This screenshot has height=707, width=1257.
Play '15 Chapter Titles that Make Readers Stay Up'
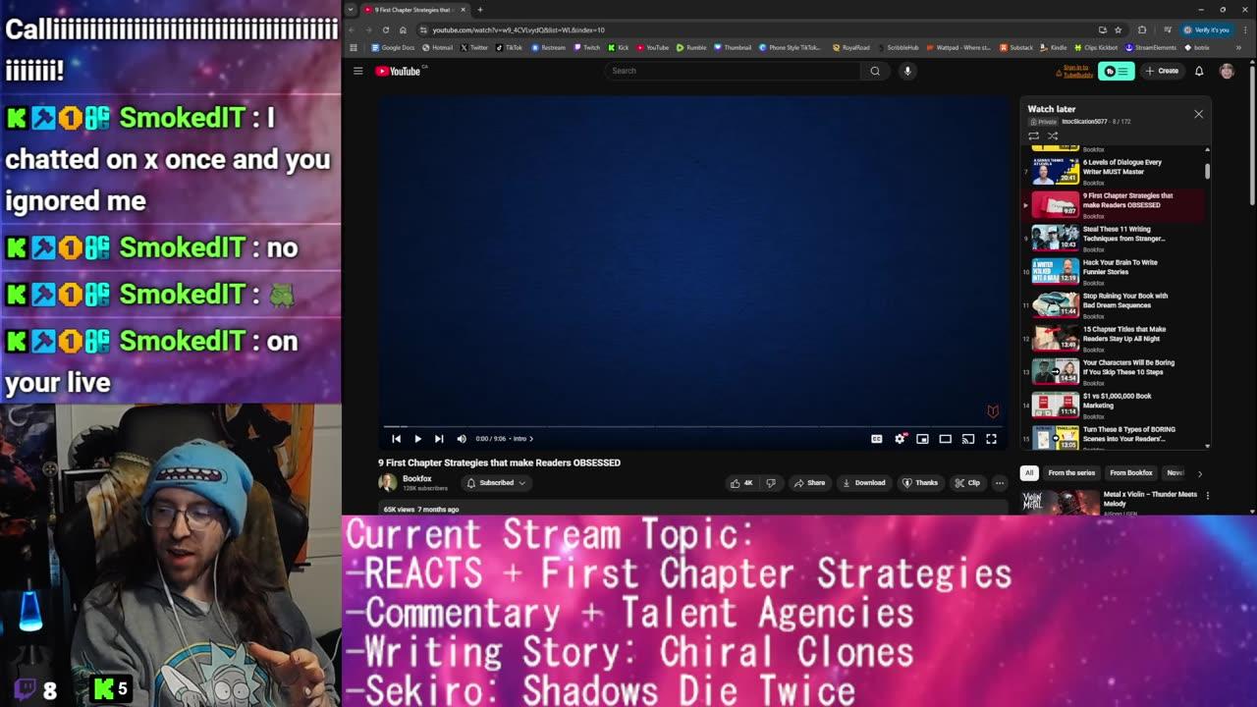(1114, 338)
